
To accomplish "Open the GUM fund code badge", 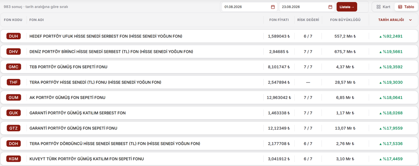I will tap(14, 97).
